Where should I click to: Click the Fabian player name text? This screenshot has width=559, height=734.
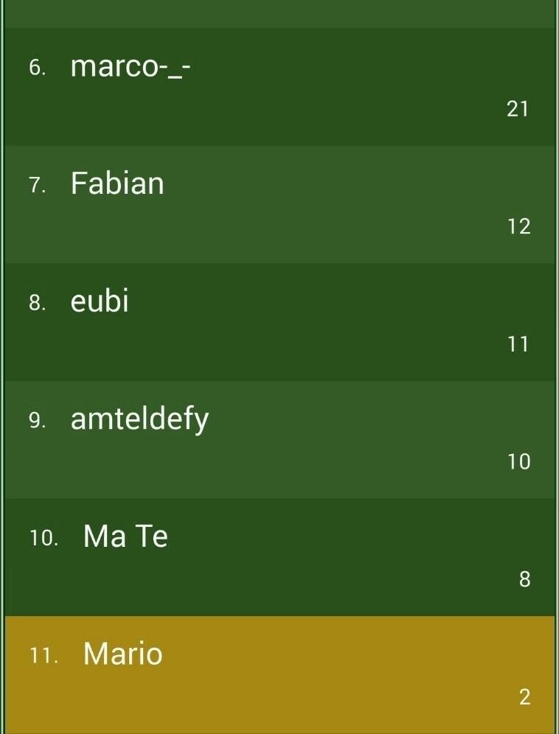click(x=117, y=183)
